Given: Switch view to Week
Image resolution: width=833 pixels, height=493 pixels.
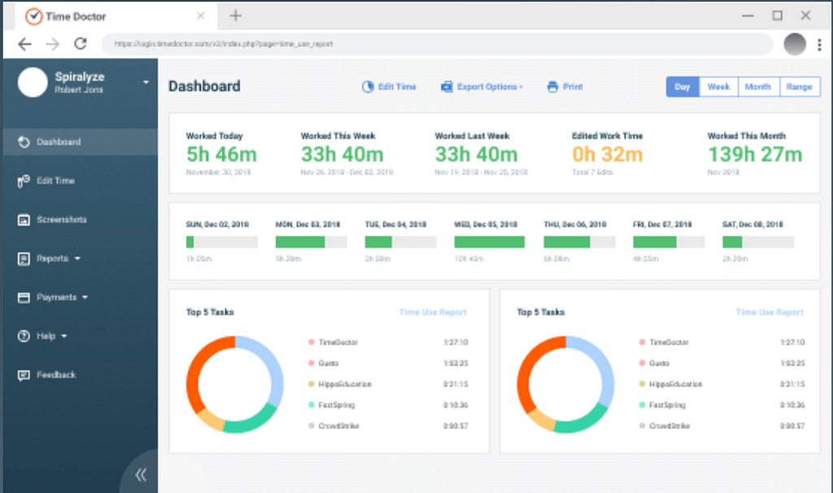Looking at the screenshot, I should click(718, 86).
